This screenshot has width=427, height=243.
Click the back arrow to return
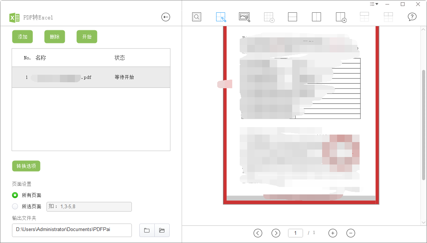click(x=166, y=17)
